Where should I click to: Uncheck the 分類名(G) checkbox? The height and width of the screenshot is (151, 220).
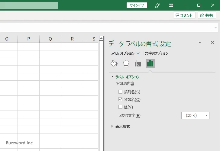120,99
